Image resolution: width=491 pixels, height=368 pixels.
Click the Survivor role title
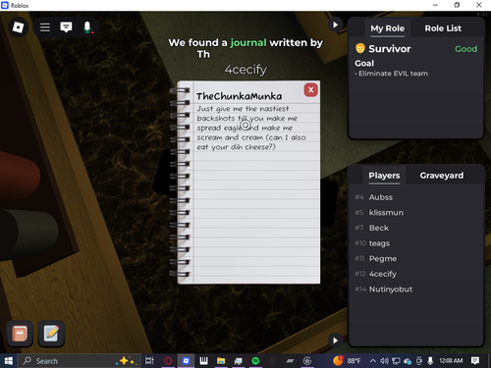click(x=390, y=49)
